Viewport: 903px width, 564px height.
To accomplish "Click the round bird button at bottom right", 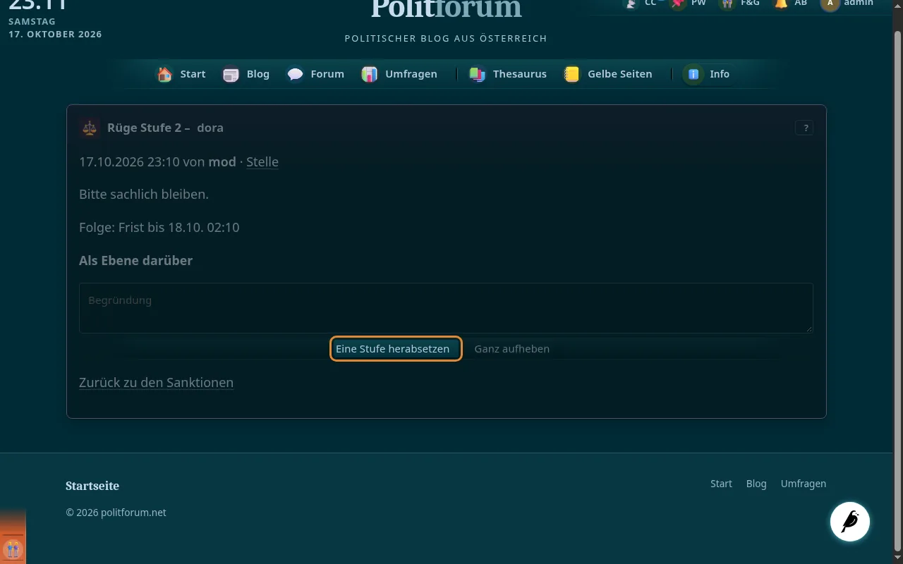I will (x=850, y=522).
